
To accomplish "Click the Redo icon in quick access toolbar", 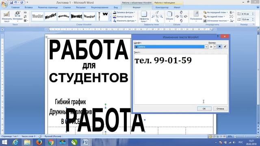I will (x=22, y=2).
